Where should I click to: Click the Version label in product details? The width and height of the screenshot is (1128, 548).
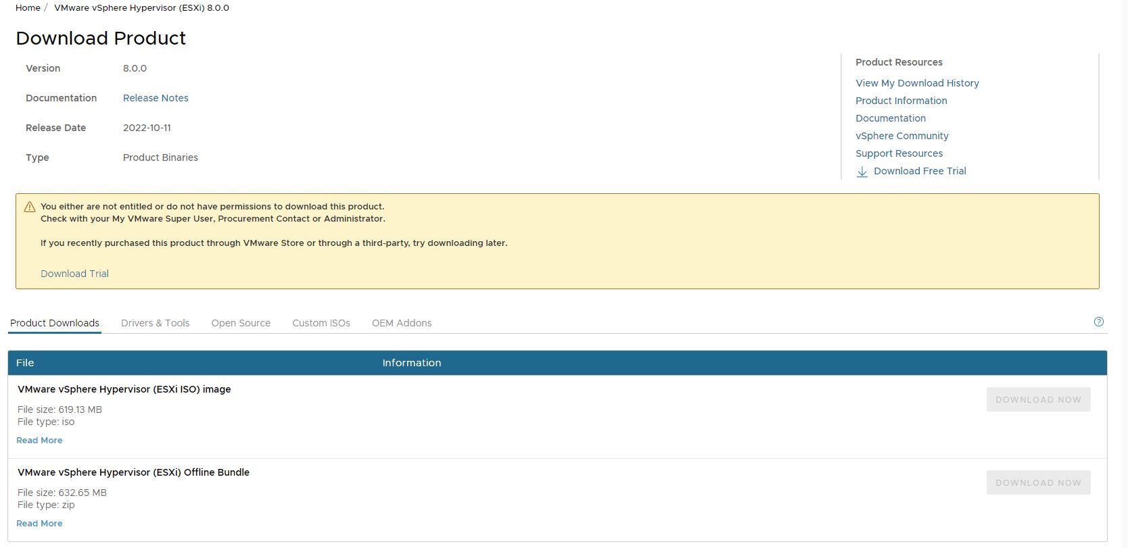(43, 68)
